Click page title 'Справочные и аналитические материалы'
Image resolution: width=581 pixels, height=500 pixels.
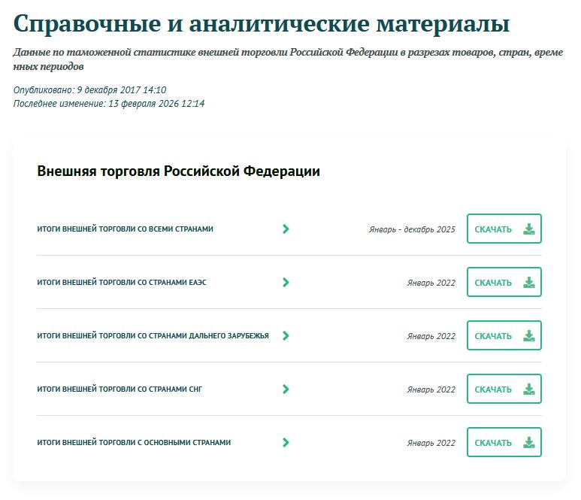point(262,24)
